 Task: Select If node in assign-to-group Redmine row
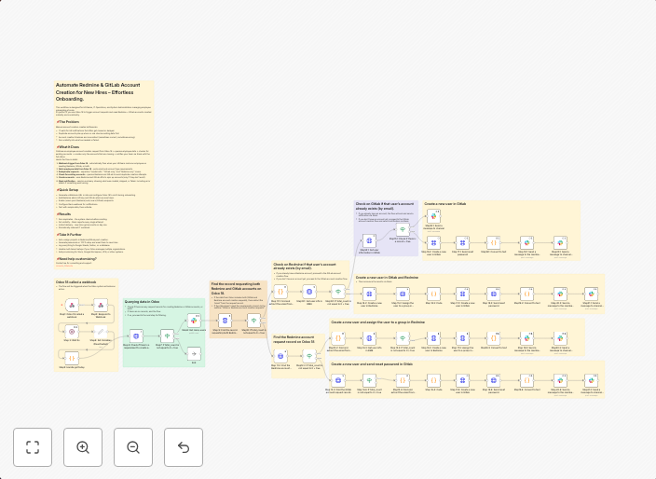(x=403, y=338)
